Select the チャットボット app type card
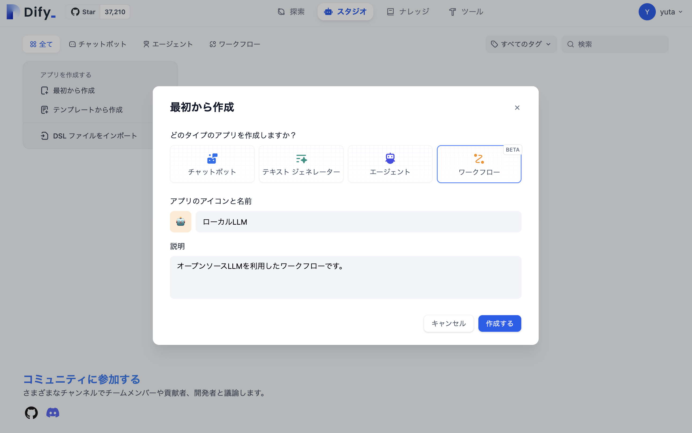This screenshot has width=692, height=433. [x=212, y=164]
